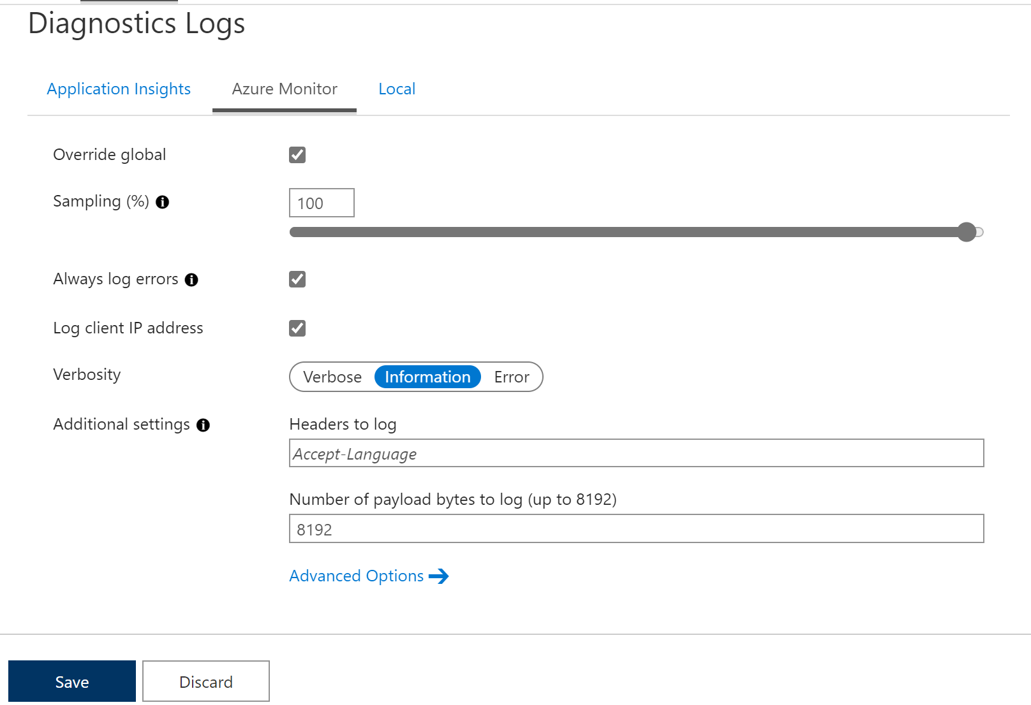Toggle the Log client IP address checkbox

(x=297, y=328)
